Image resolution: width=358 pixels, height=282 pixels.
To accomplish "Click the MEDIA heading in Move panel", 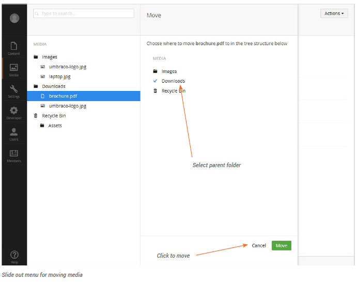I will click(x=159, y=58).
